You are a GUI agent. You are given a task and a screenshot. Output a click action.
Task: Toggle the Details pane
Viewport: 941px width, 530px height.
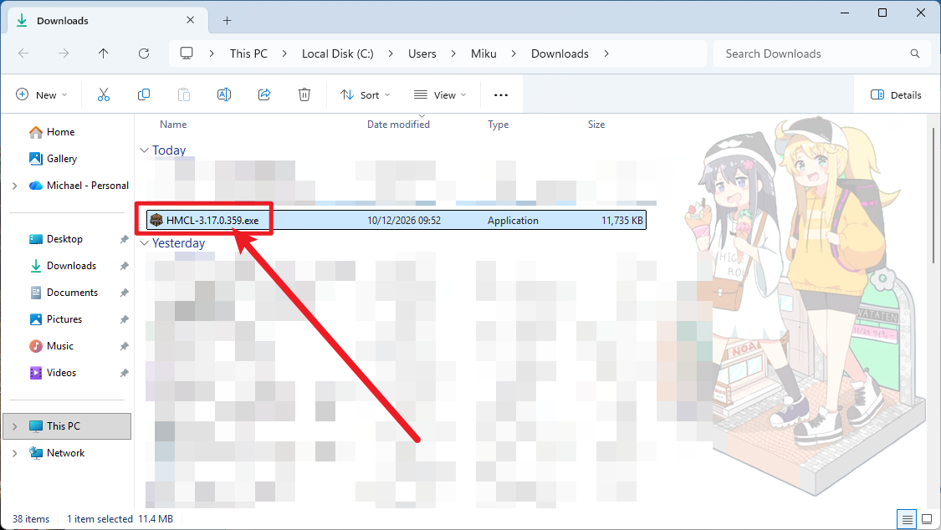click(x=895, y=94)
